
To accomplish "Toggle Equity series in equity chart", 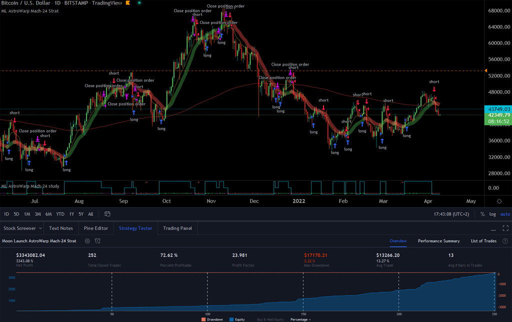I will coord(237,319).
